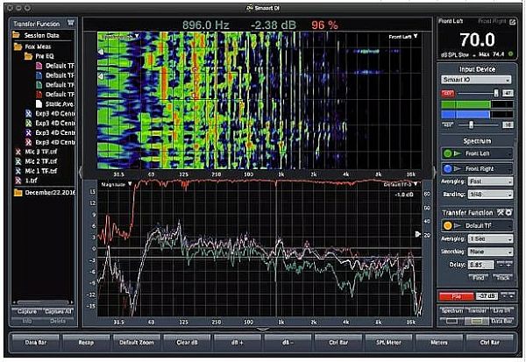Image resolution: width=526 pixels, height=362 pixels.
Task: Click the green Exp3 4D Cent trace icon
Action: pos(29,123)
